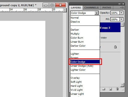The height and width of the screenshot is (97, 128).
Task: Select the Background copy layer
Action: pos(110,37)
